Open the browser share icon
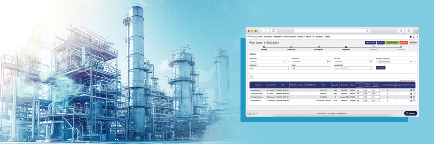The image size is (434, 144). click(401, 31)
